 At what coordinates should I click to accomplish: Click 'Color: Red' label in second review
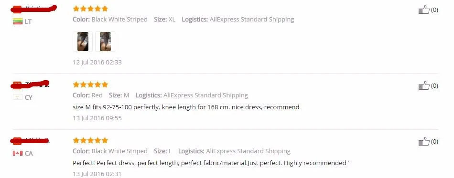click(88, 95)
